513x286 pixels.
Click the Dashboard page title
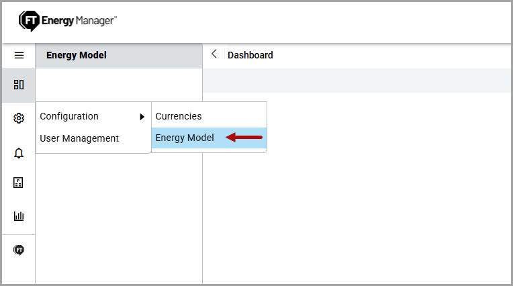(x=250, y=55)
